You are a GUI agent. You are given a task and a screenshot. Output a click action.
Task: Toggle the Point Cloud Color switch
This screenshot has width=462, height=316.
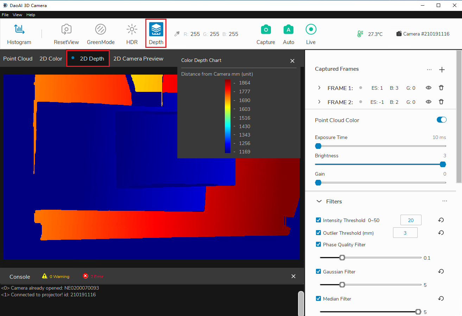[441, 120]
